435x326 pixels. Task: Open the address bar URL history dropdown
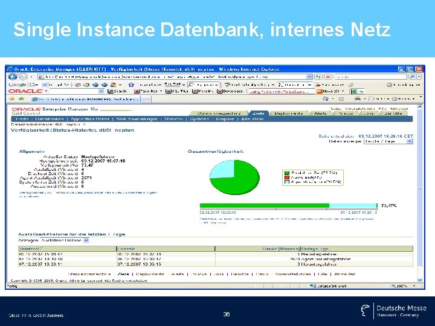309,77
